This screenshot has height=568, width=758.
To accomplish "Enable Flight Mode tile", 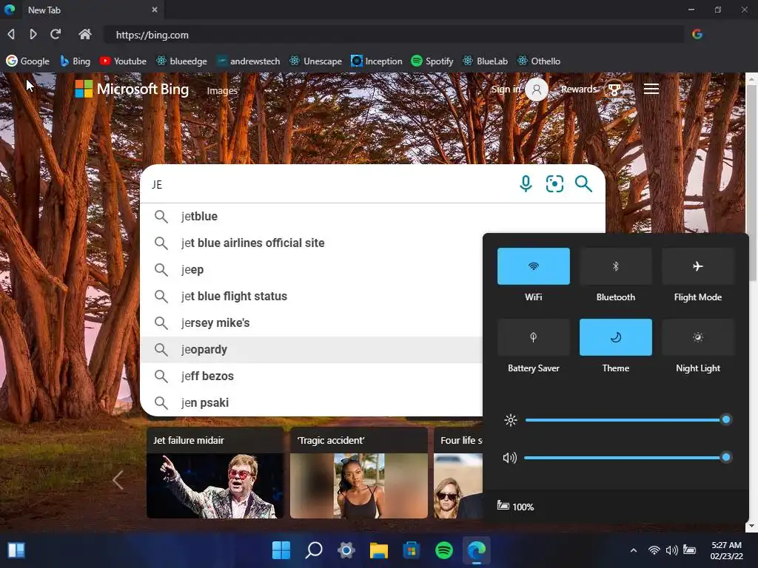I will pos(697,266).
